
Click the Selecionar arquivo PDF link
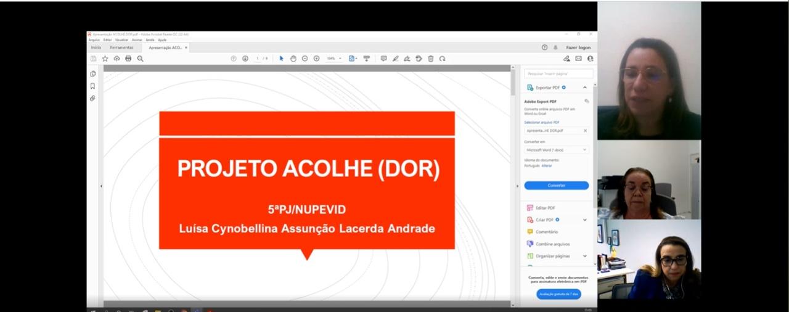542,122
